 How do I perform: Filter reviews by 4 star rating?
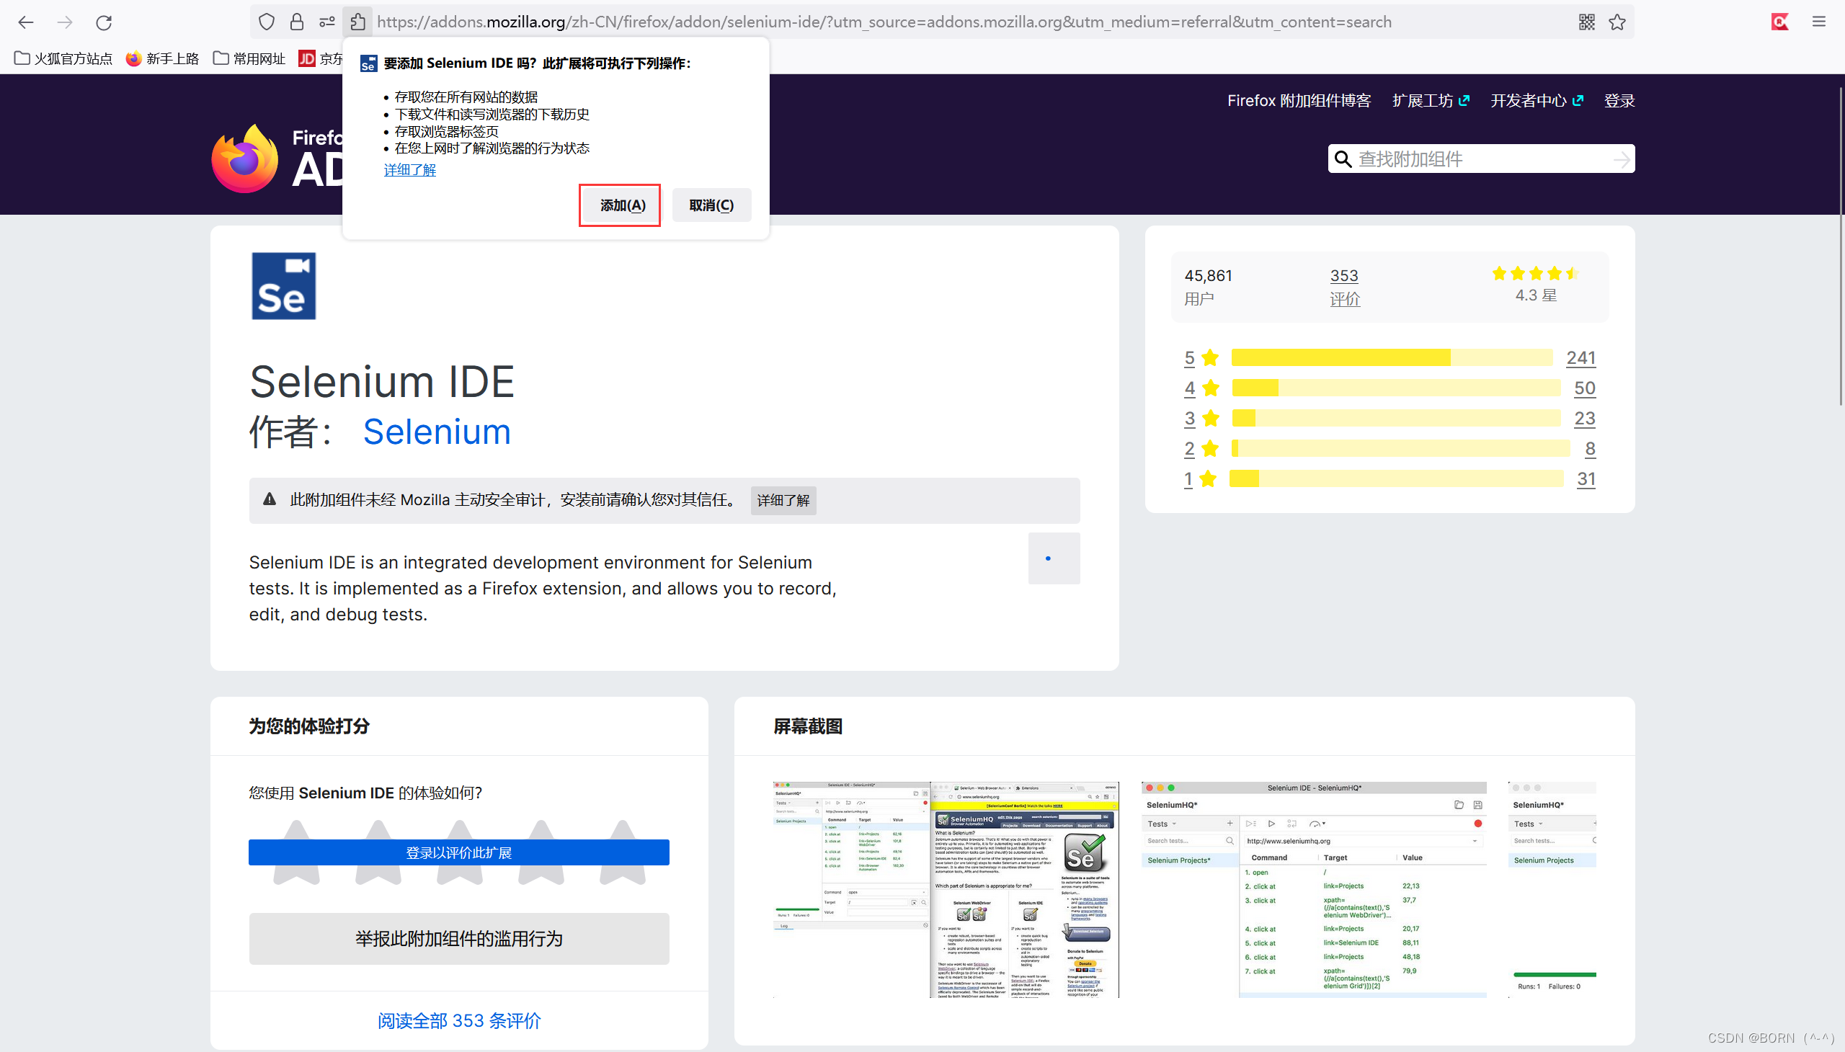click(x=1201, y=388)
